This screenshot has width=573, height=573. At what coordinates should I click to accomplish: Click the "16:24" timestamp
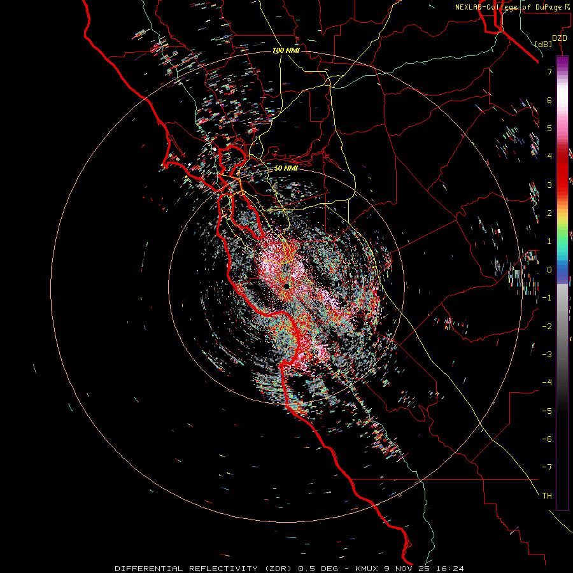[x=450, y=569]
